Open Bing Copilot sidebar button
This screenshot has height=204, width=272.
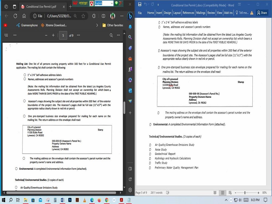(130, 16)
